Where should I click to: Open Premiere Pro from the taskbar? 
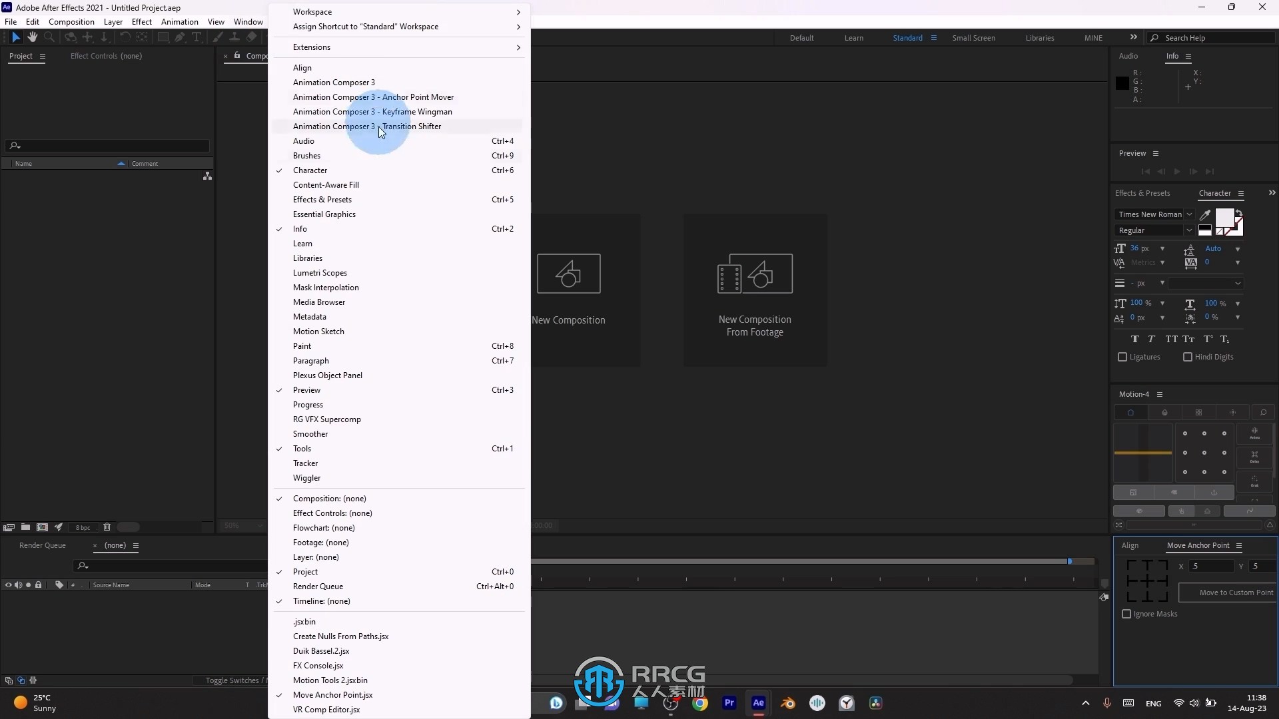729,703
